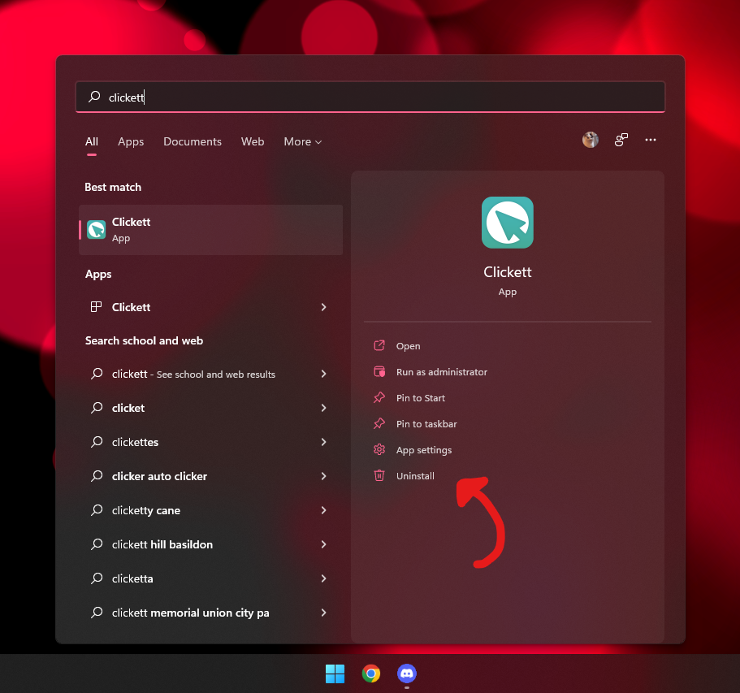Click 'clickettes' search suggestion text

click(x=135, y=442)
